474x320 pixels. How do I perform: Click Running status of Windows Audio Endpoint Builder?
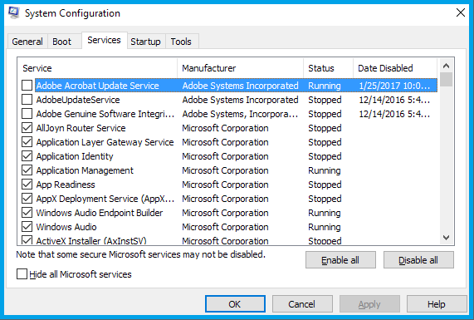click(x=325, y=213)
